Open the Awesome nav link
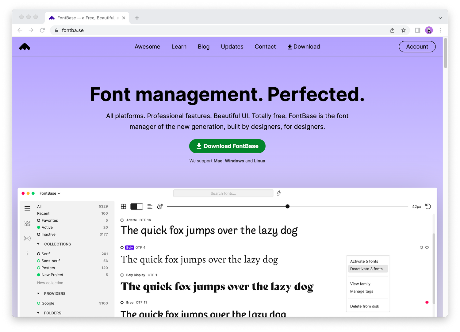 click(x=148, y=47)
